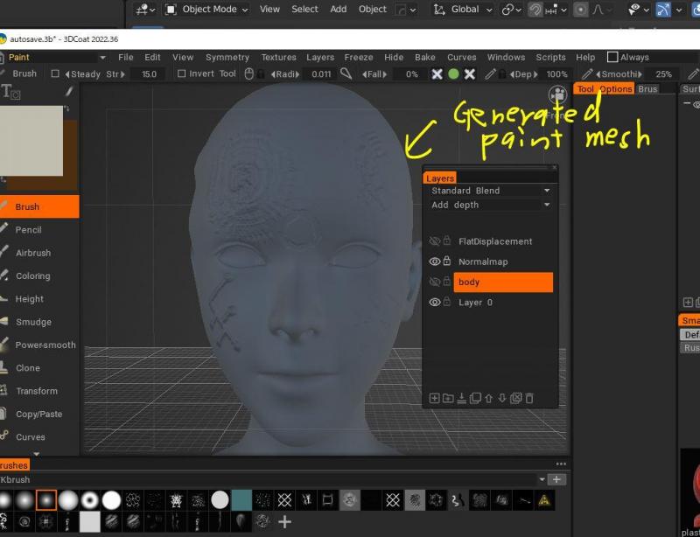Tick the Always checkbox

tap(612, 57)
